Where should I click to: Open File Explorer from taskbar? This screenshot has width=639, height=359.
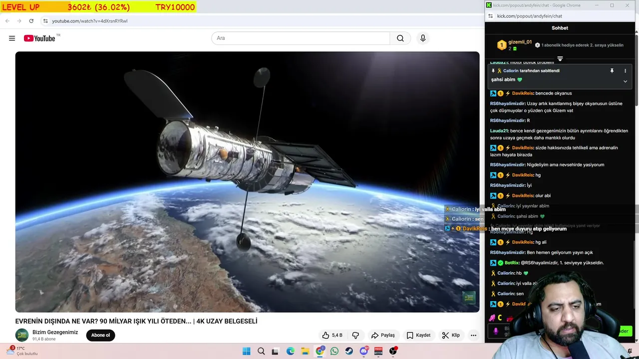tap(305, 351)
